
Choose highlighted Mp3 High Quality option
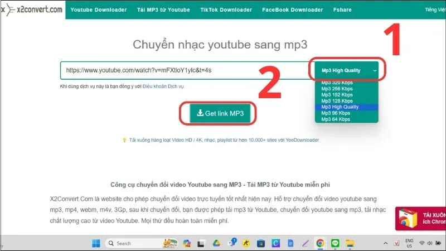point(346,107)
